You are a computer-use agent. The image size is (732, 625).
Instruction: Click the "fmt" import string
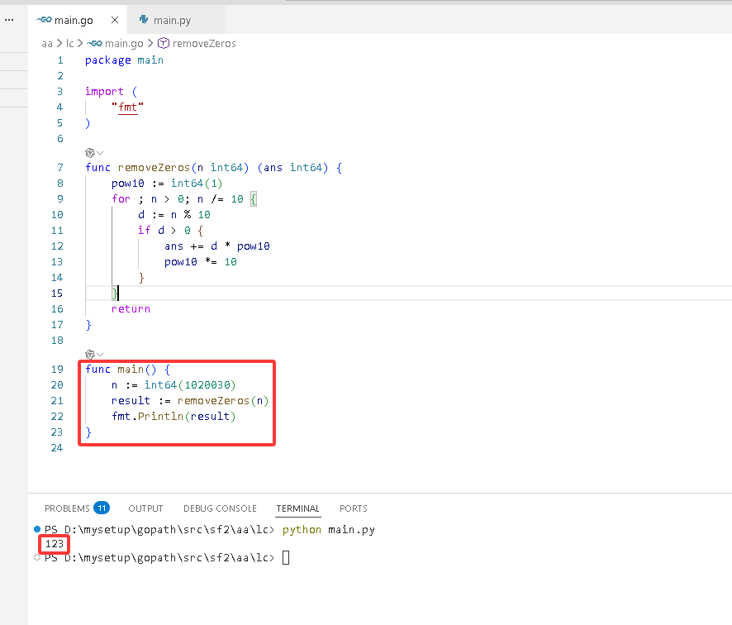(x=127, y=107)
